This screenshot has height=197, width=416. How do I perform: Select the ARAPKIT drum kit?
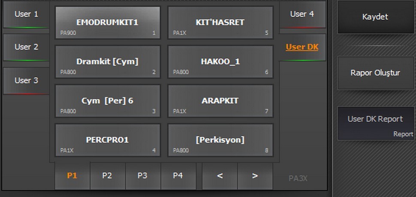pos(220,101)
